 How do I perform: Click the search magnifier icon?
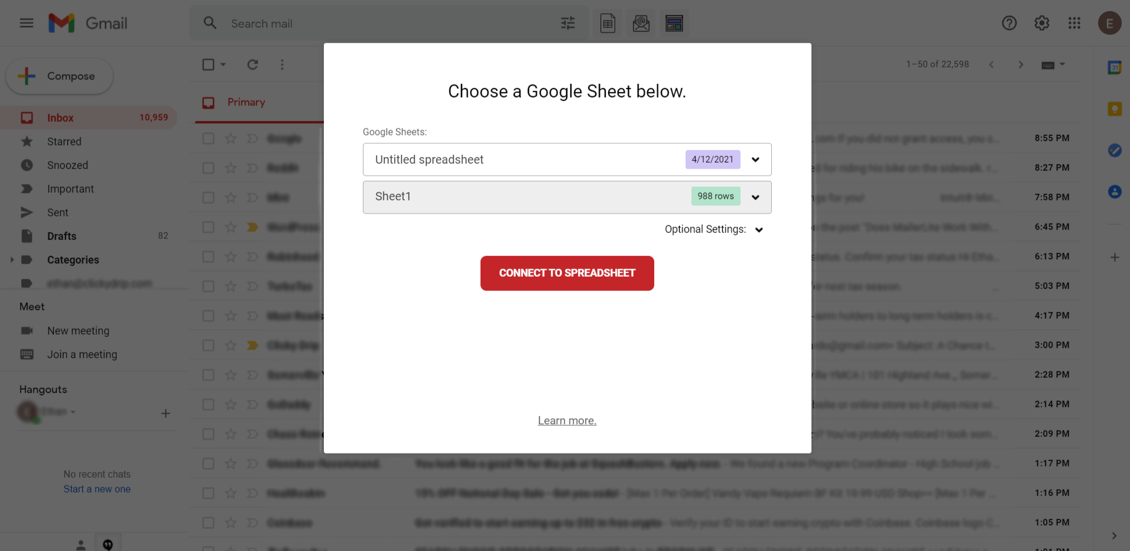pos(210,23)
